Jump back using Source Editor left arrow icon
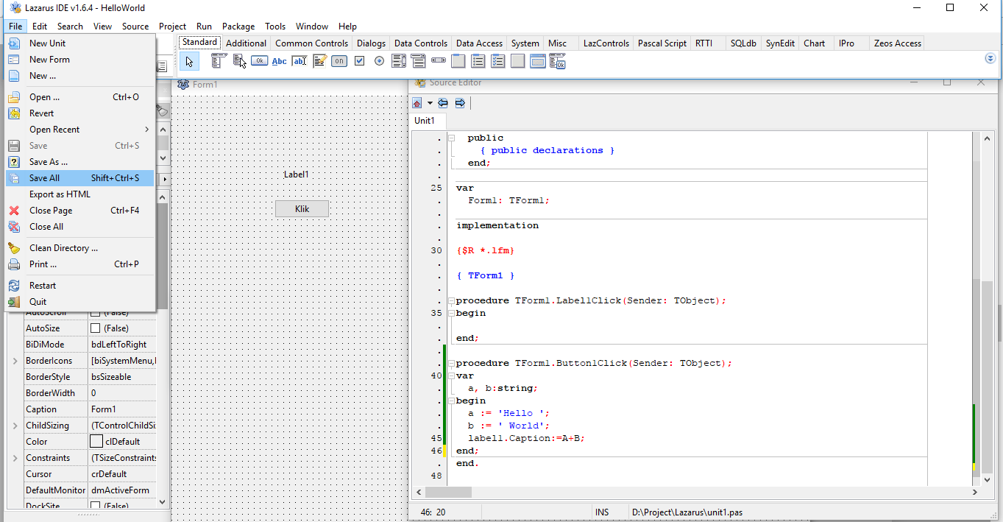1003x522 pixels. 443,103
